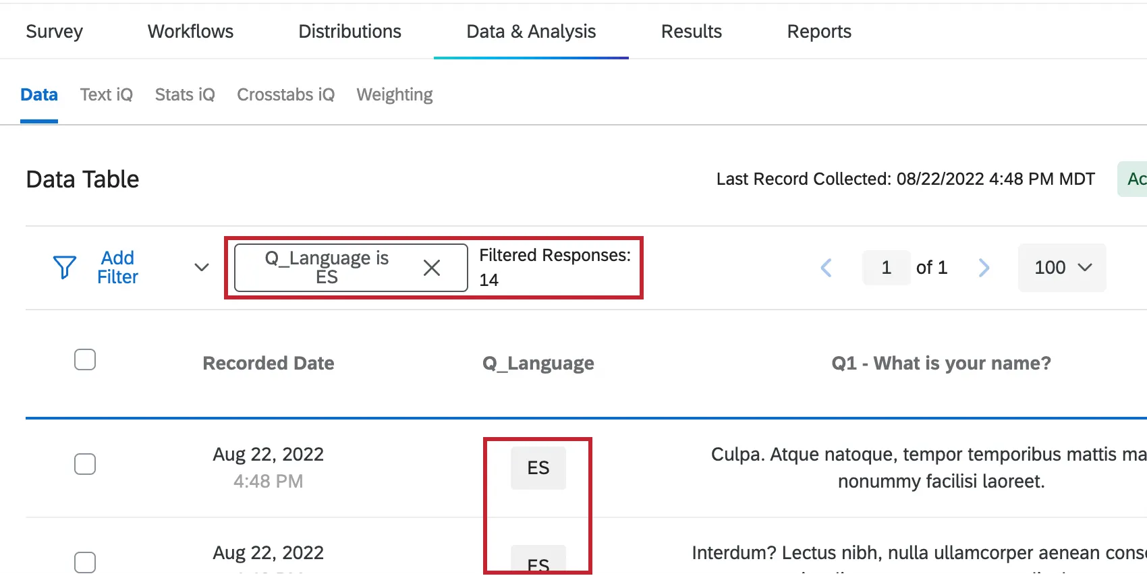The image size is (1147, 576).
Task: Go to the next page of responses
Action: [984, 267]
